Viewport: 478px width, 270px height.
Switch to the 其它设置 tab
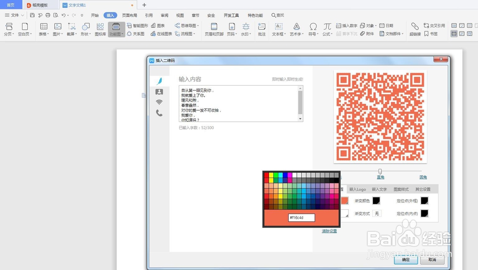(423, 189)
